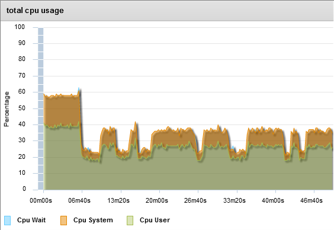Select the 40m00s time axis label
The image size is (334, 230).
pos(273,200)
